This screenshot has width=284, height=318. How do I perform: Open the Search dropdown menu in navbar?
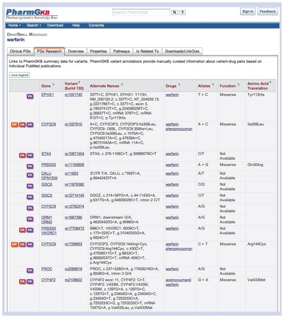pos(34,25)
